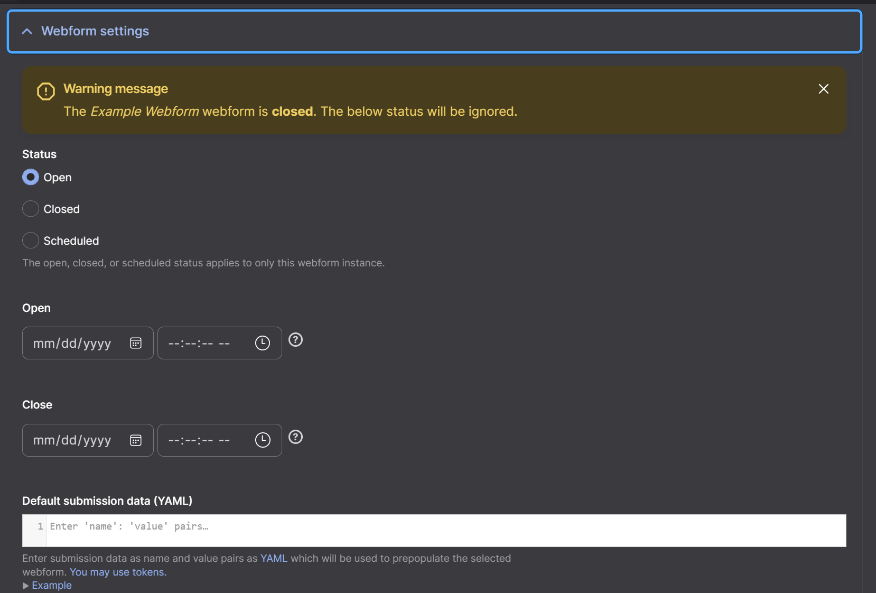Click line number 1 in the YAML editor gutter
The image size is (876, 593).
40,526
